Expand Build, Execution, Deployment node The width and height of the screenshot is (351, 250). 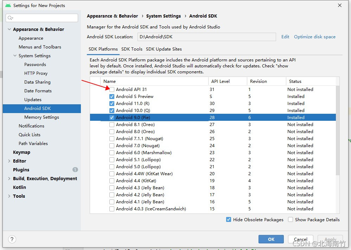9,178
